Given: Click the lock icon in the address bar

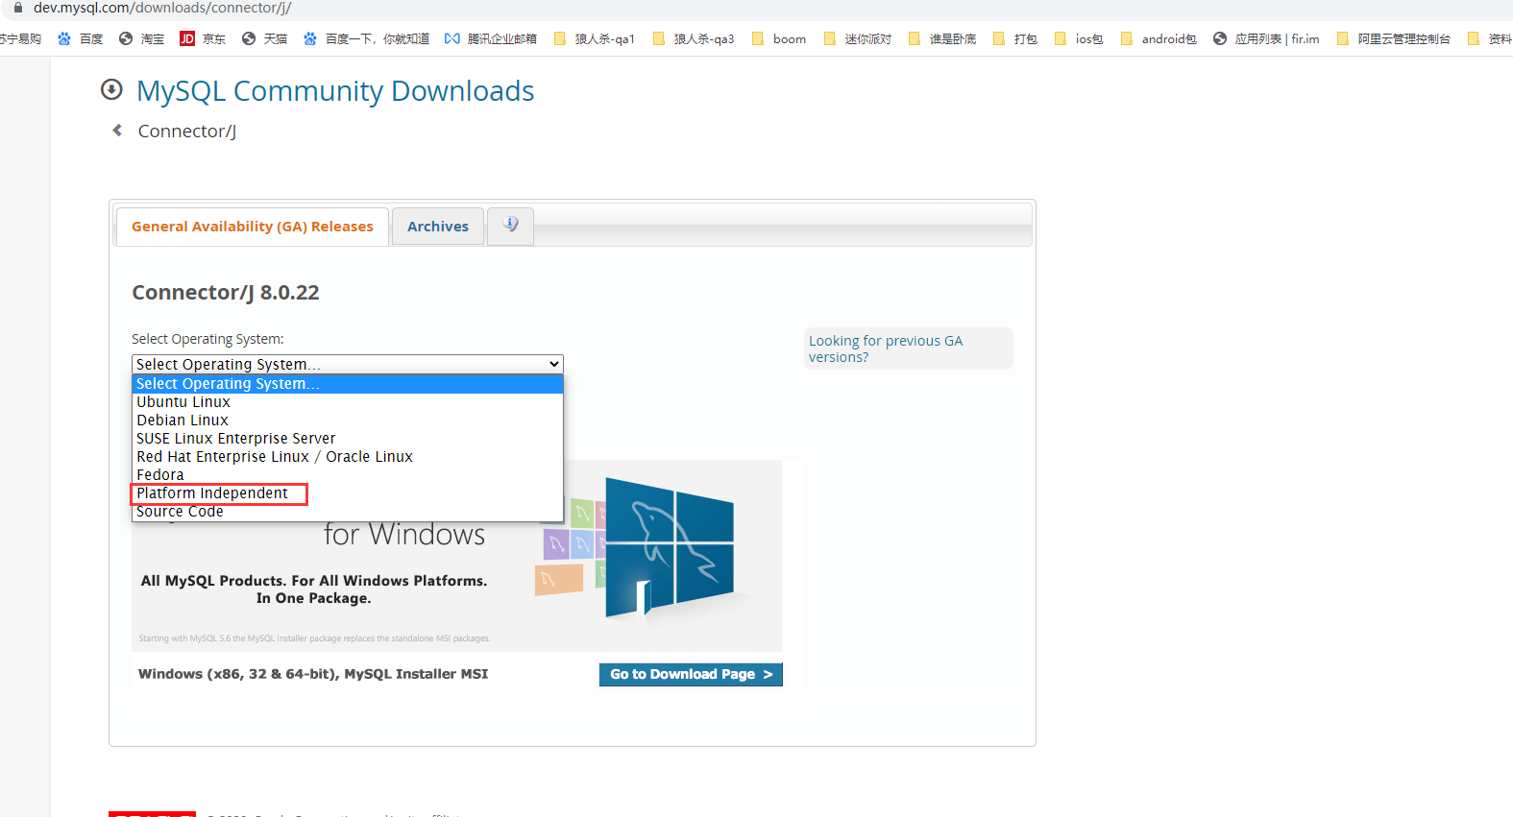Looking at the screenshot, I should pos(17,8).
